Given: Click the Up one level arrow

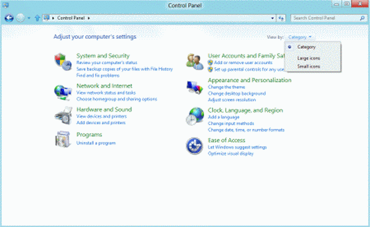Looking at the screenshot, I should click(37, 18).
